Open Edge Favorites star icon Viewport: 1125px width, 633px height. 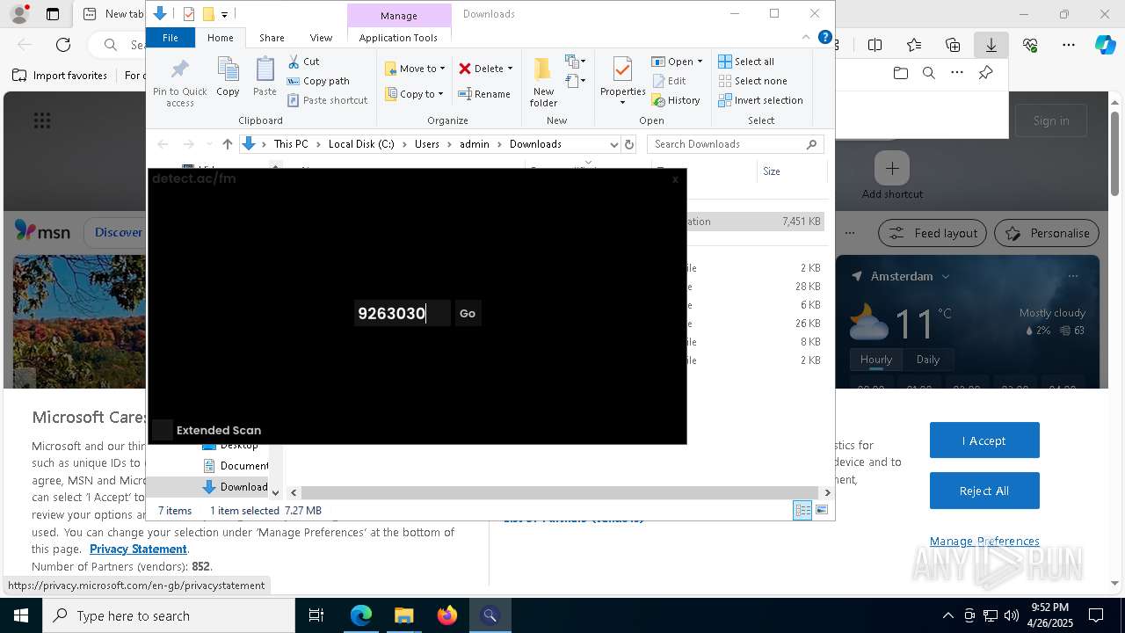[914, 45]
